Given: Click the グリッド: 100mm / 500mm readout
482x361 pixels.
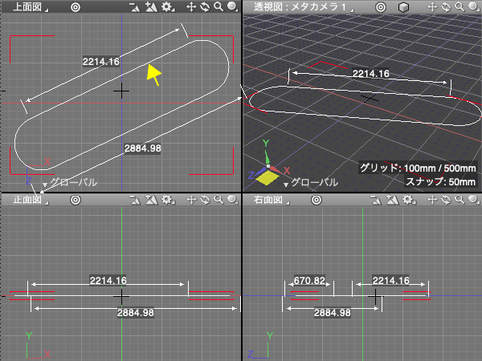Looking at the screenshot, I should click(418, 168).
